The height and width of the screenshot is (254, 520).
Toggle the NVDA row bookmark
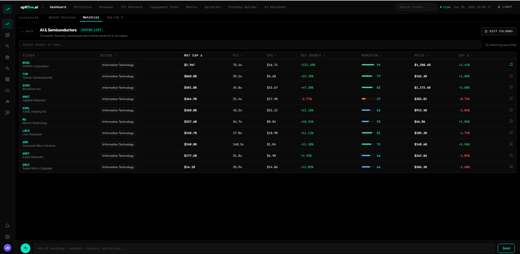click(511, 65)
